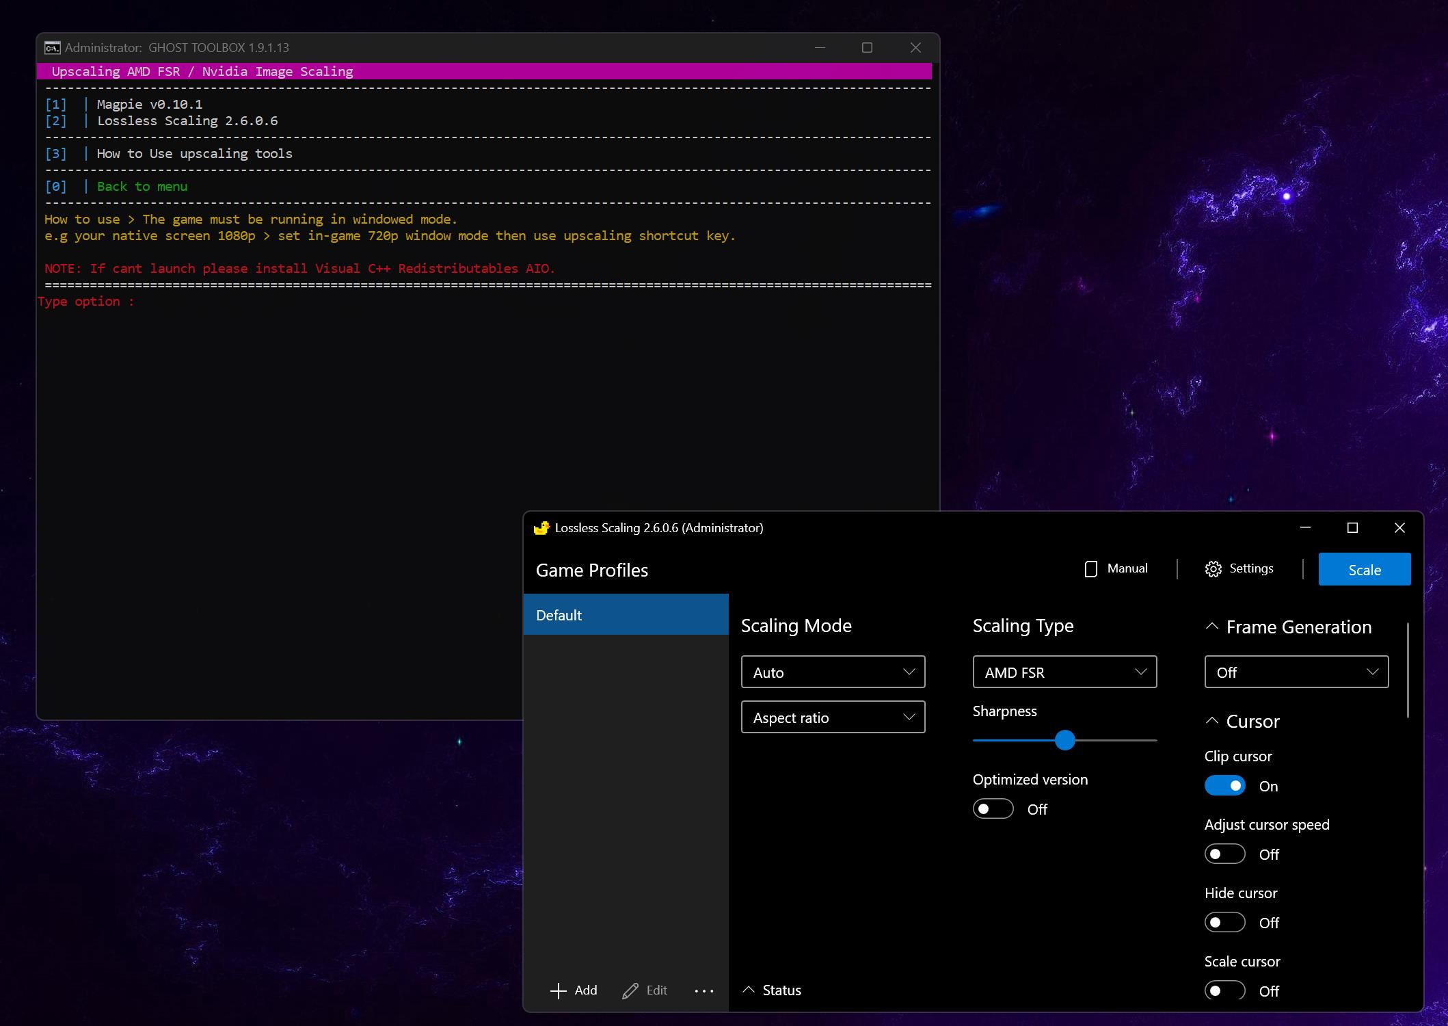
Task: Click the '[2]' option number in Ghost Toolbox
Action: click(x=56, y=121)
